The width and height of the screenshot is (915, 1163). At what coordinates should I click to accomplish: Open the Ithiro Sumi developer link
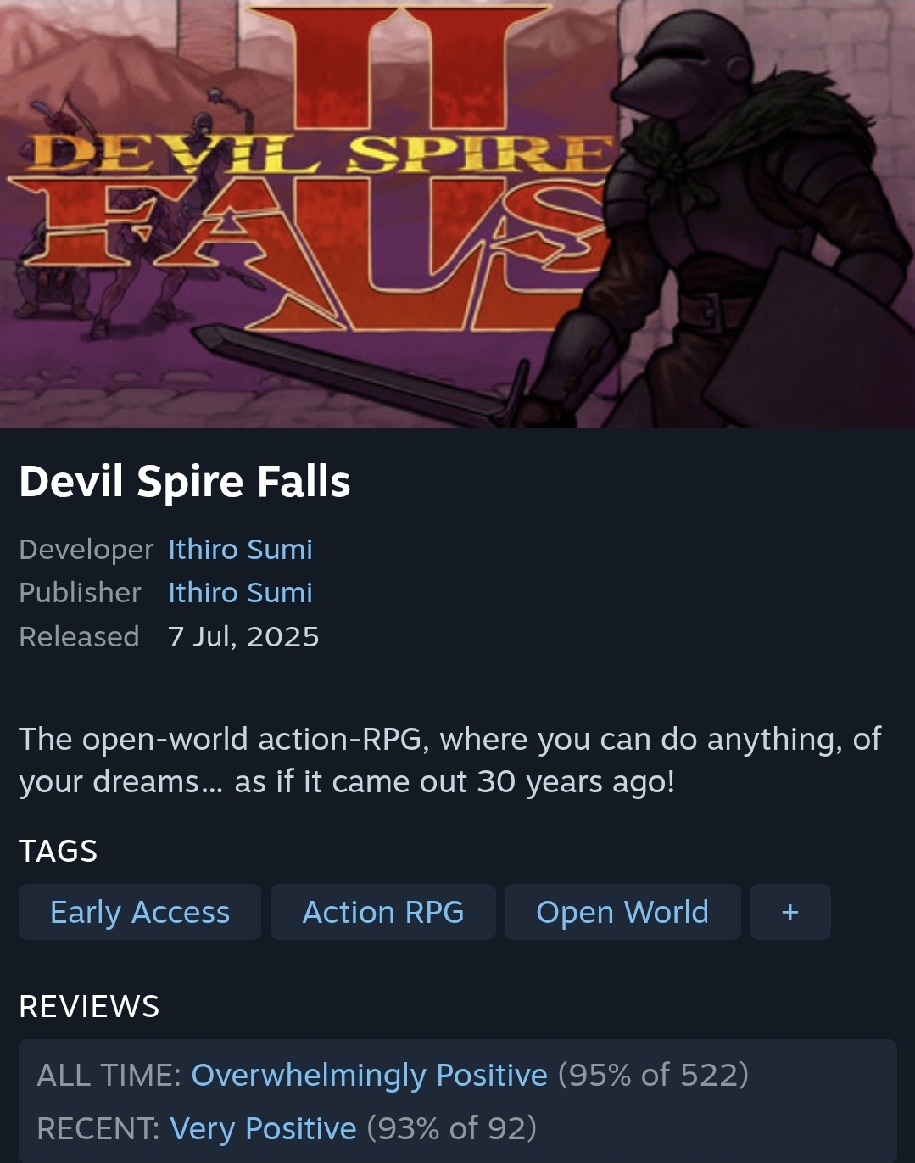pos(240,550)
